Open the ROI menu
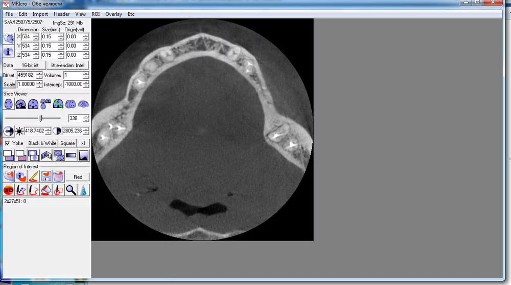Image resolution: width=511 pixels, height=285 pixels. pos(96,14)
